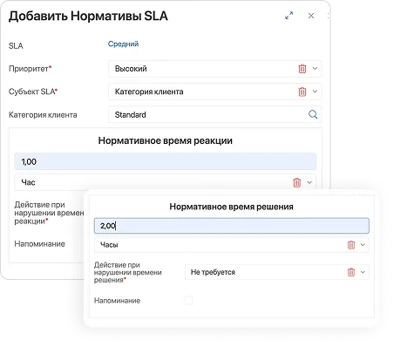Open the Приоритет dropdown arrow
Image resolution: width=394 pixels, height=347 pixels.
coord(315,69)
